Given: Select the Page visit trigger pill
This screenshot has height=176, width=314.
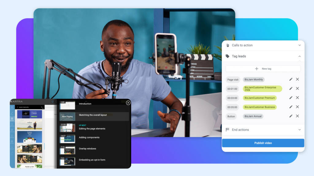Looking at the screenshot, I should click(233, 80).
